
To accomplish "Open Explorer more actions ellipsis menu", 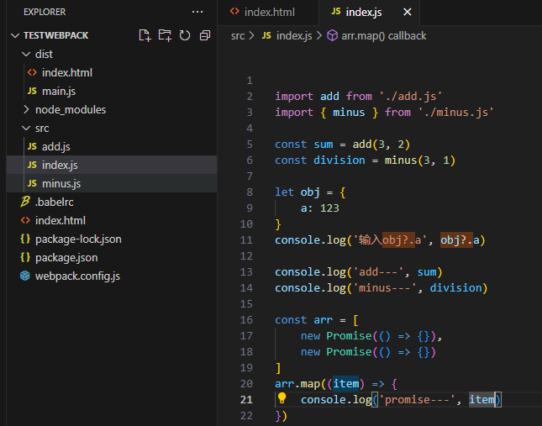I will [197, 12].
